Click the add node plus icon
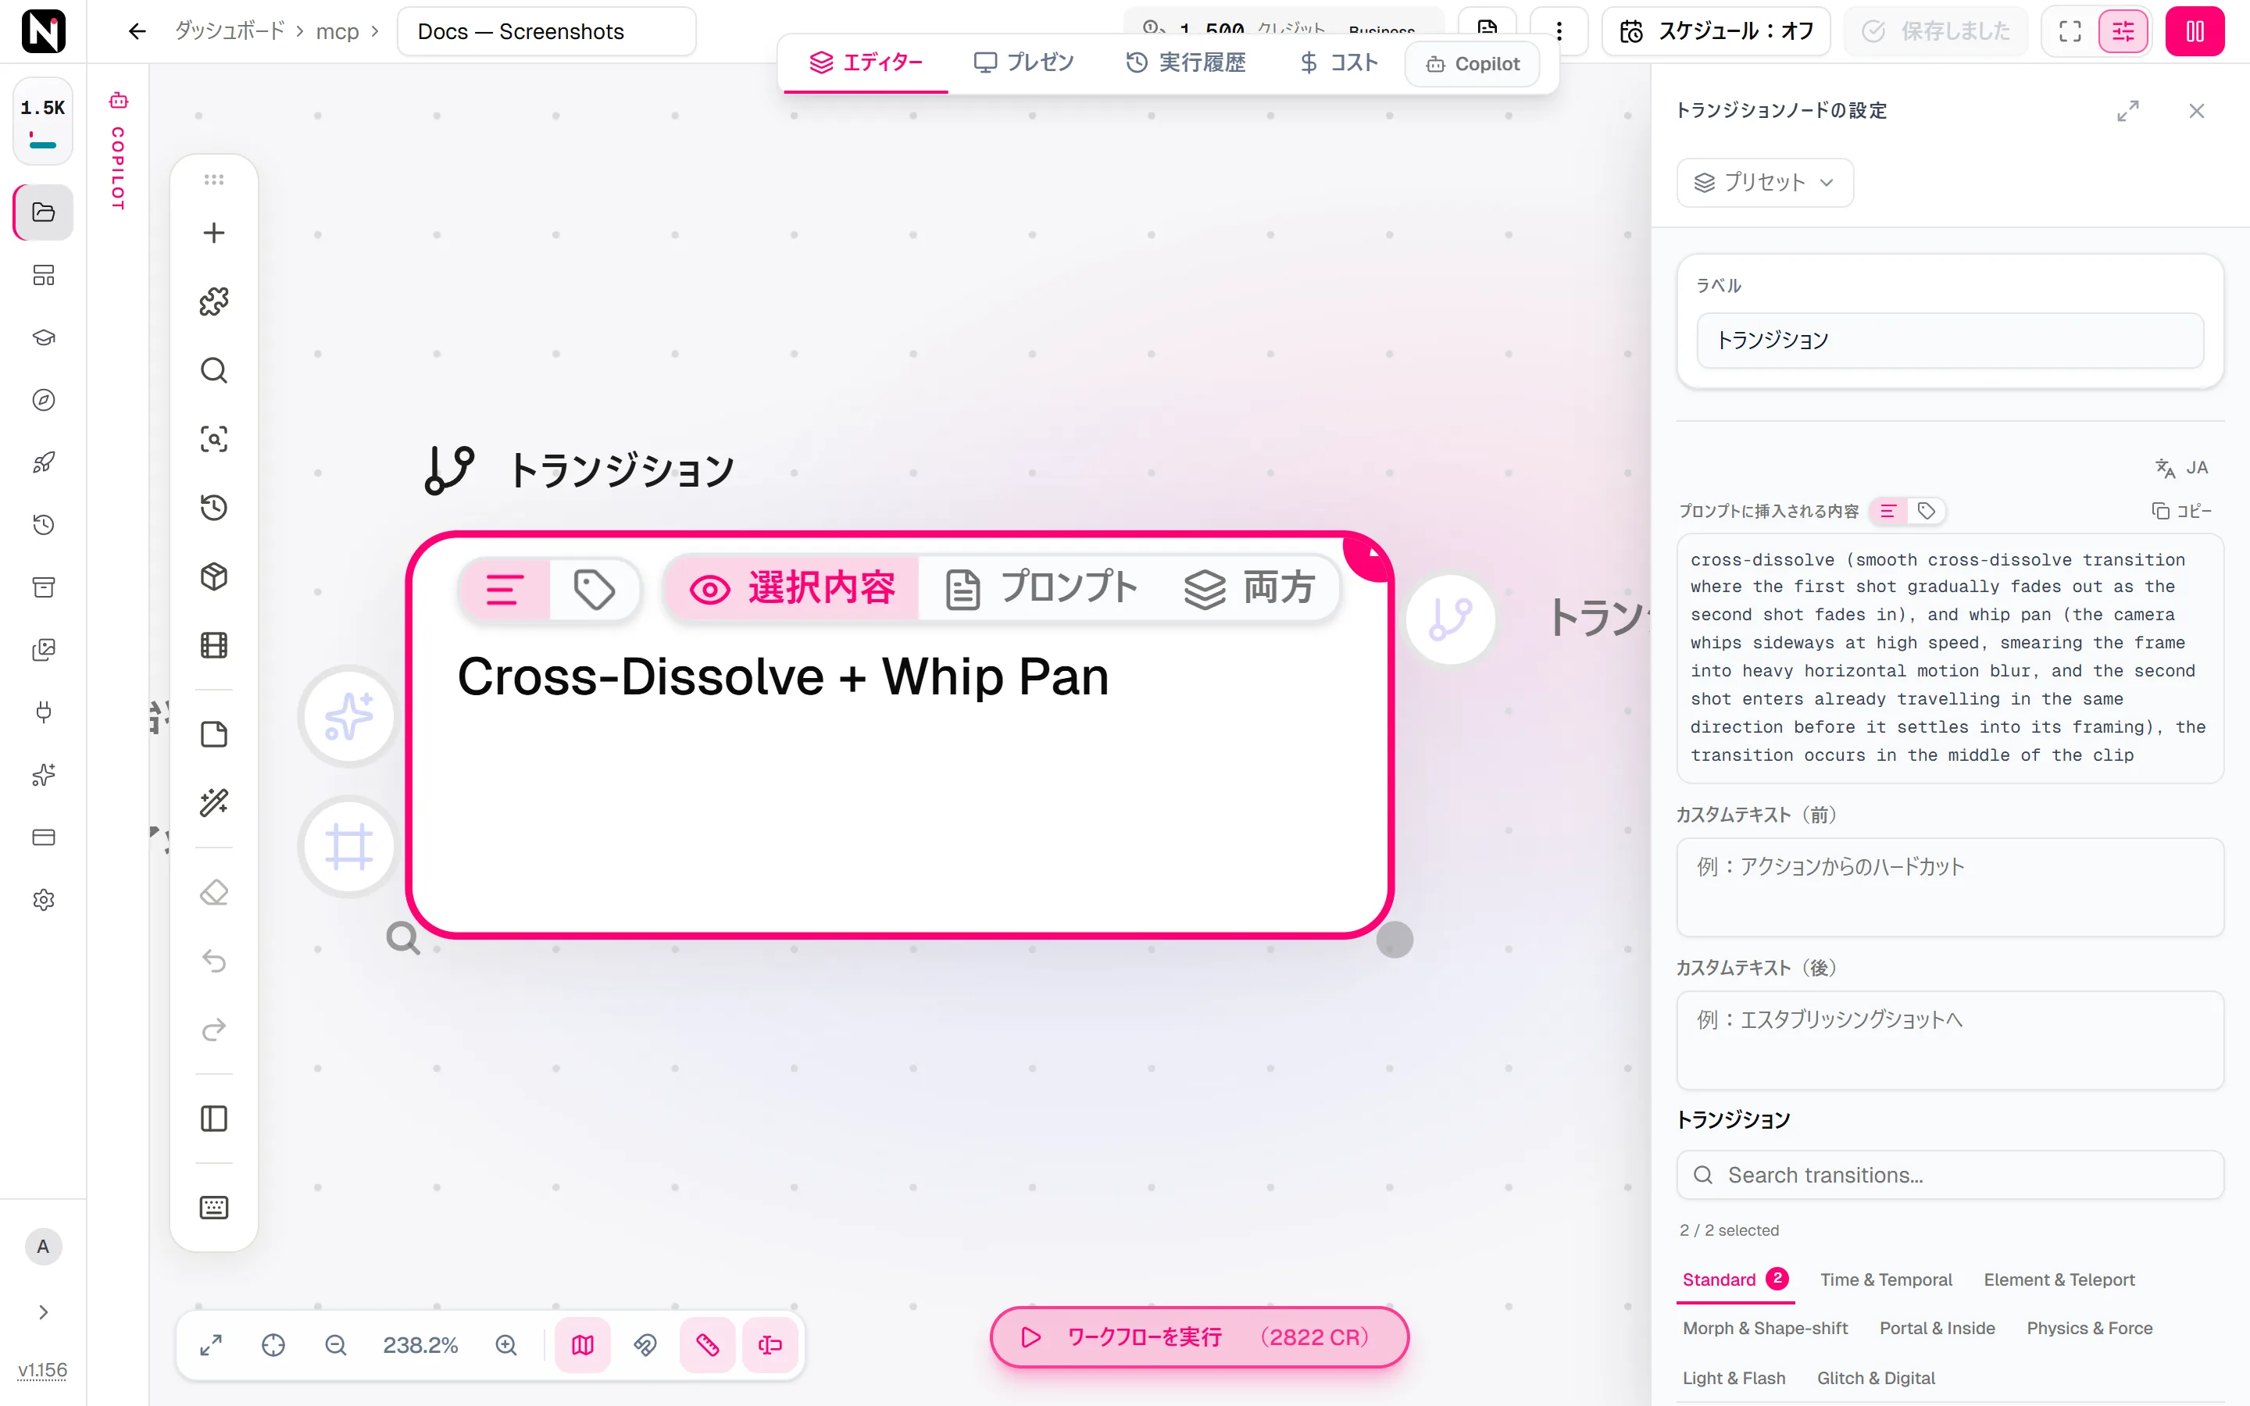The image size is (2250, 1406). 214,233
